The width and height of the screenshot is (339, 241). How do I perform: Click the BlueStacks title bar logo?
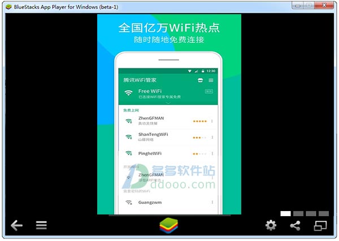click(x=8, y=7)
